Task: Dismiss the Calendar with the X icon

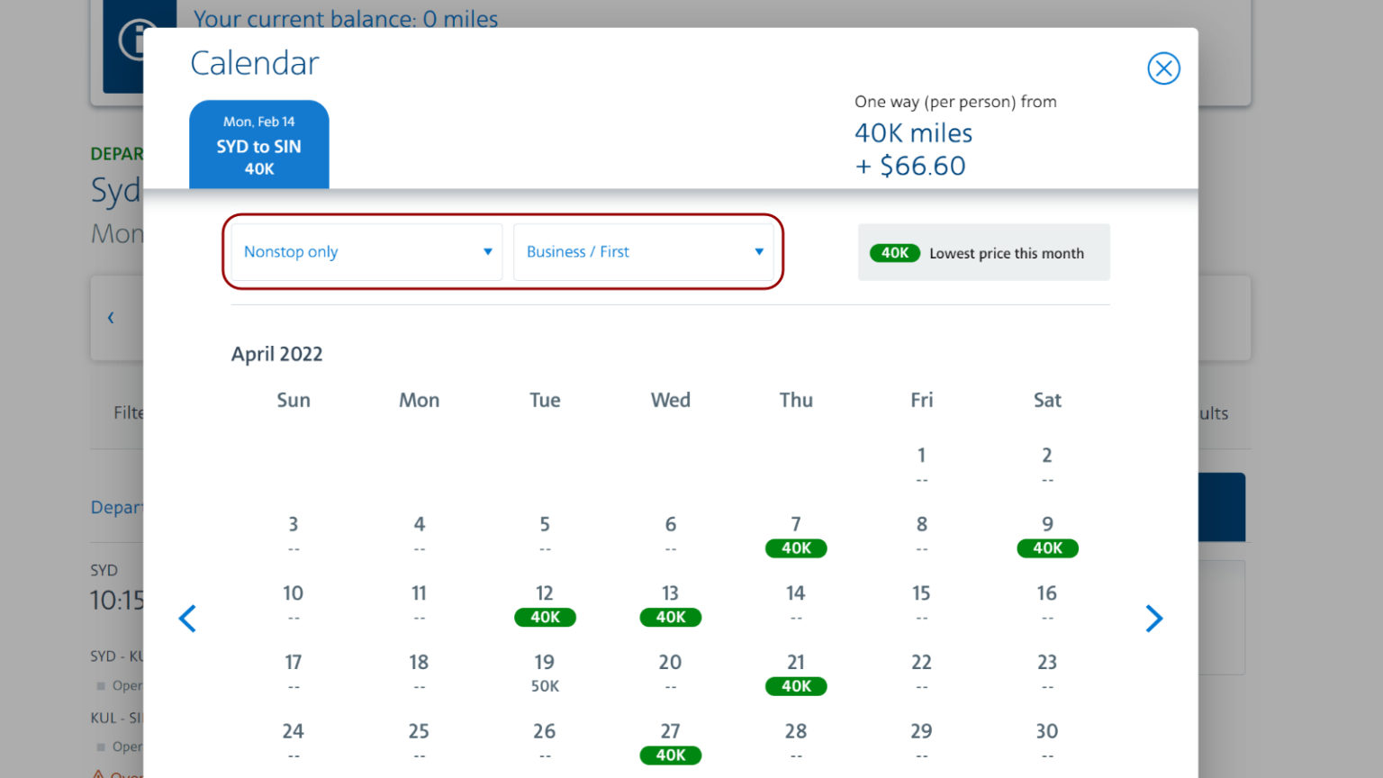Action: point(1163,68)
